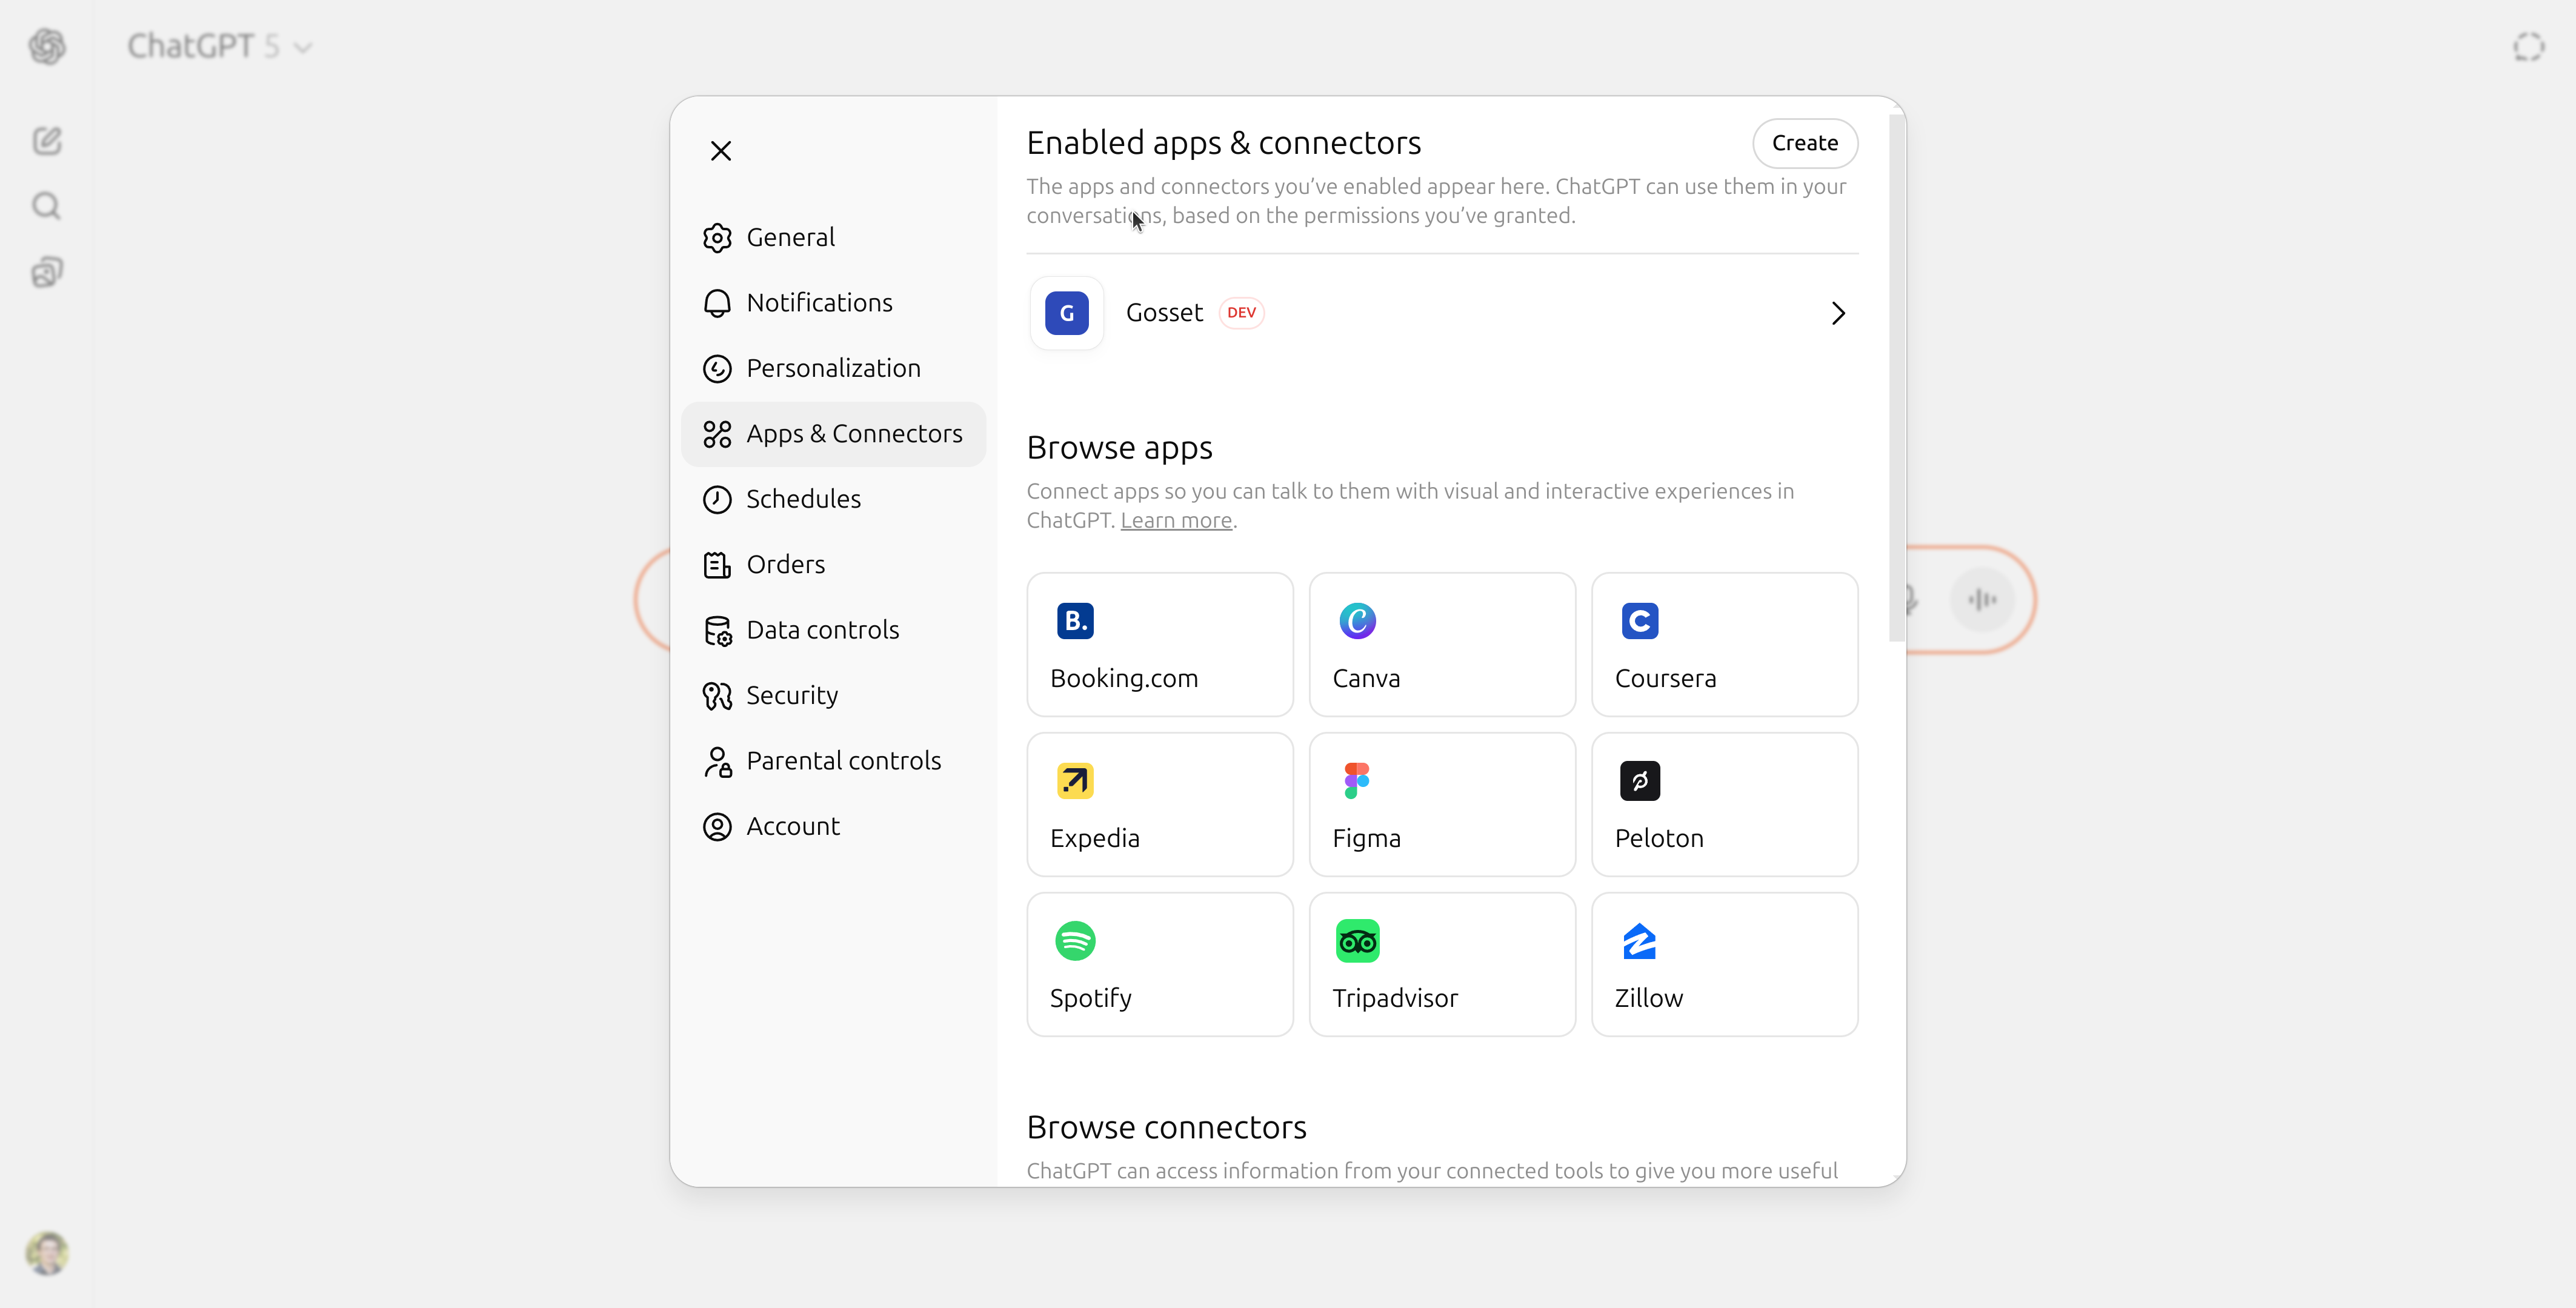Switch to the Notifications settings section
Viewport: 2576px width, 1308px height.
(x=819, y=302)
